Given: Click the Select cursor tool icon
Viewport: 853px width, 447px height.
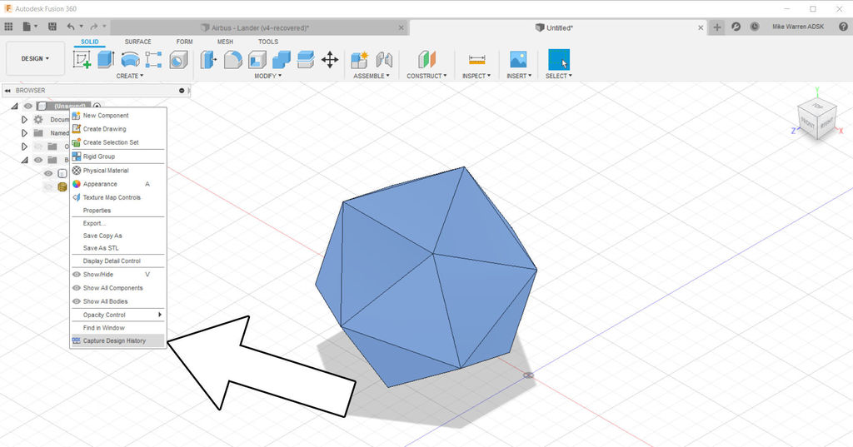Looking at the screenshot, I should click(x=559, y=59).
